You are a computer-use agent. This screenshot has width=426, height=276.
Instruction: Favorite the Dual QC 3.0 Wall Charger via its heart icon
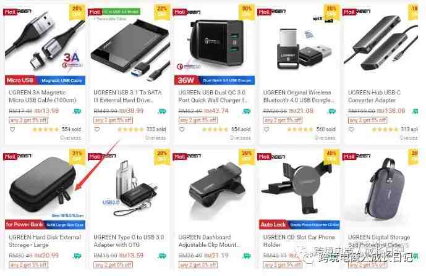[x=182, y=130]
